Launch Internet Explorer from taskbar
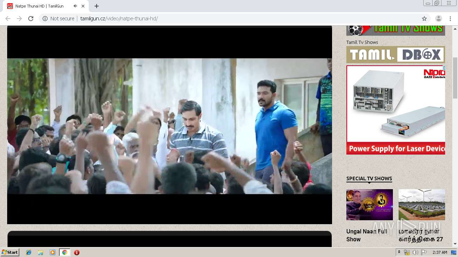The height and width of the screenshot is (257, 458). [x=29, y=252]
